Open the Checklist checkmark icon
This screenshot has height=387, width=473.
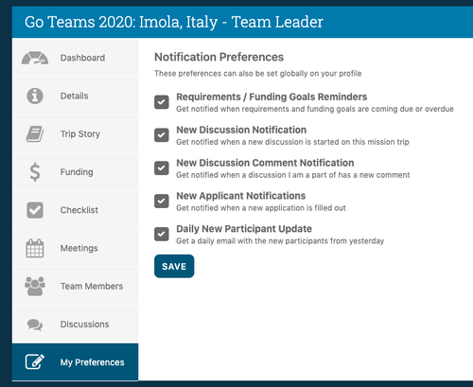click(35, 210)
